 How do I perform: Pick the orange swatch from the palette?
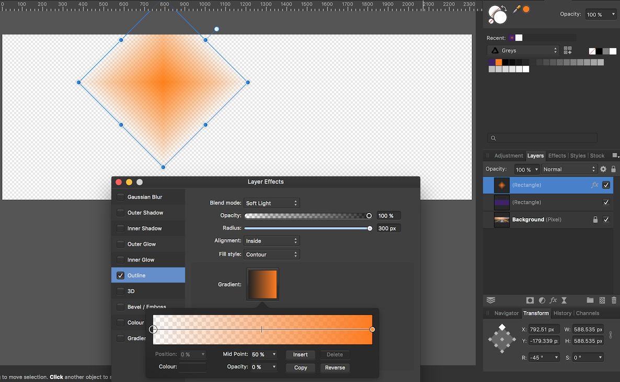click(498, 62)
